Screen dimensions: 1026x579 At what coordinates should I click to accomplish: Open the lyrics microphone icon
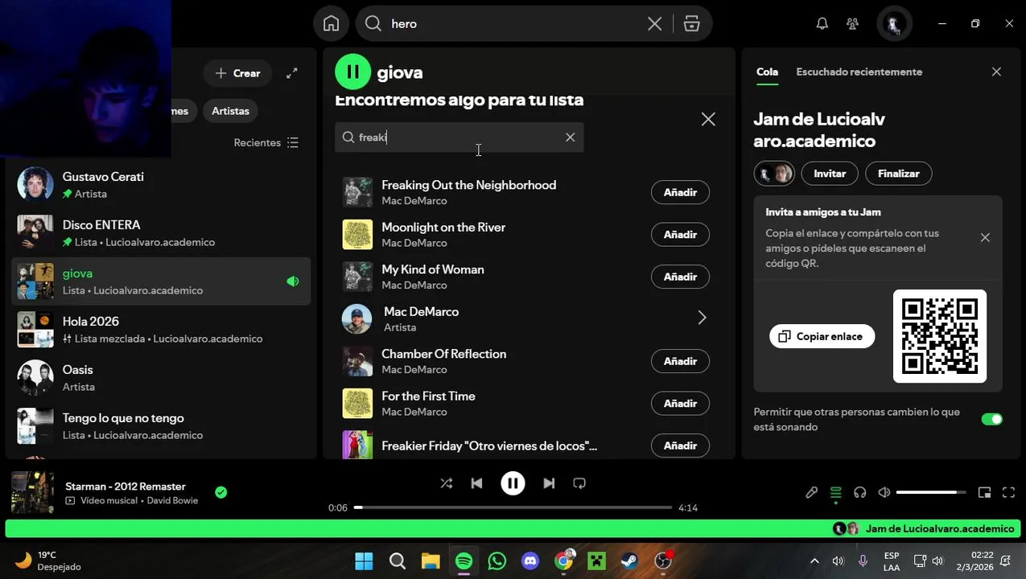[x=811, y=492]
